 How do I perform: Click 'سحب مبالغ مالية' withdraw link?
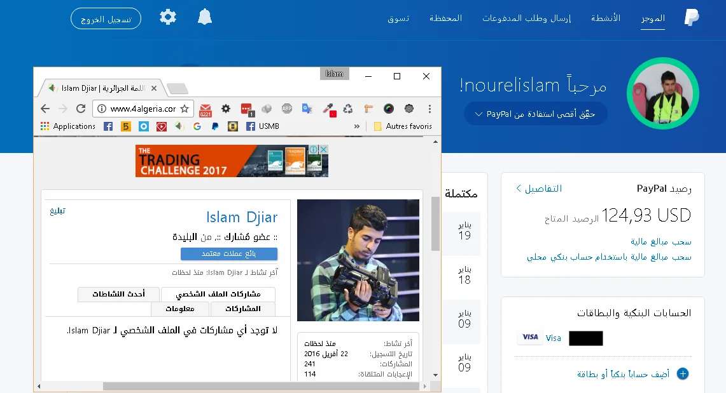click(661, 242)
